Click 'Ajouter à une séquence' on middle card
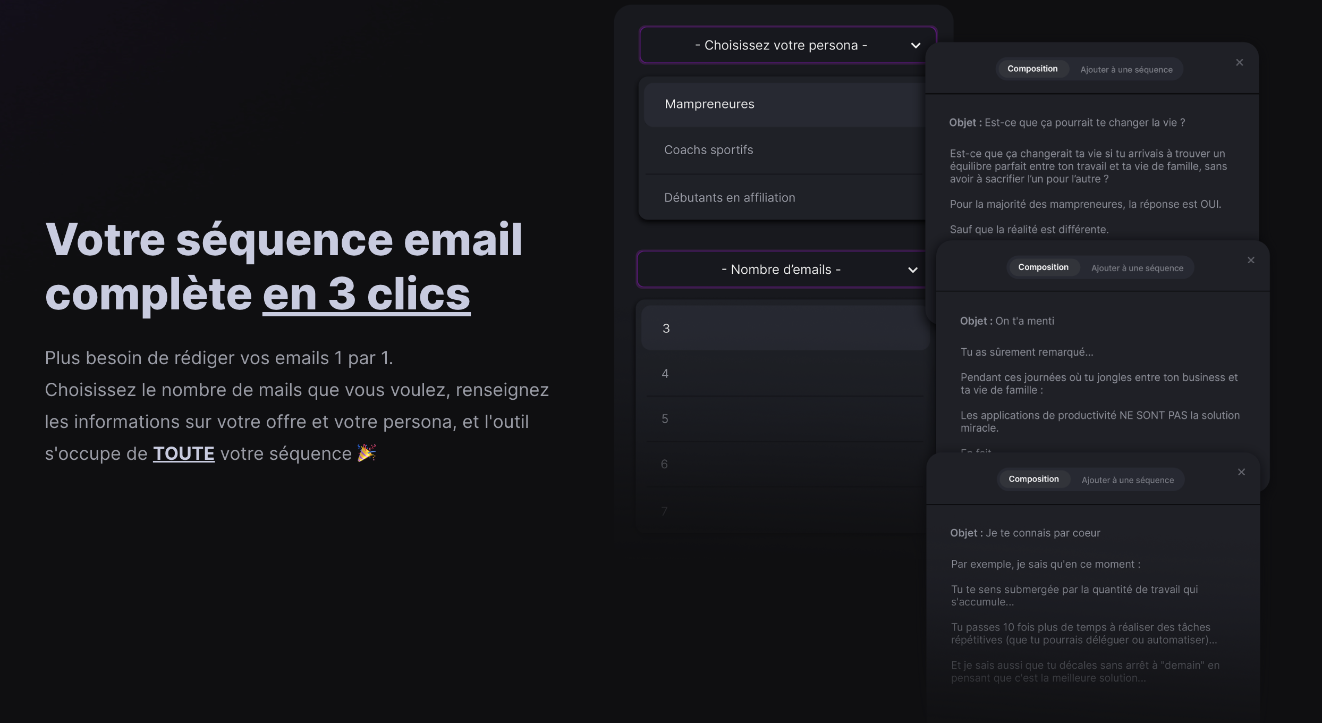1322x723 pixels. click(x=1137, y=268)
